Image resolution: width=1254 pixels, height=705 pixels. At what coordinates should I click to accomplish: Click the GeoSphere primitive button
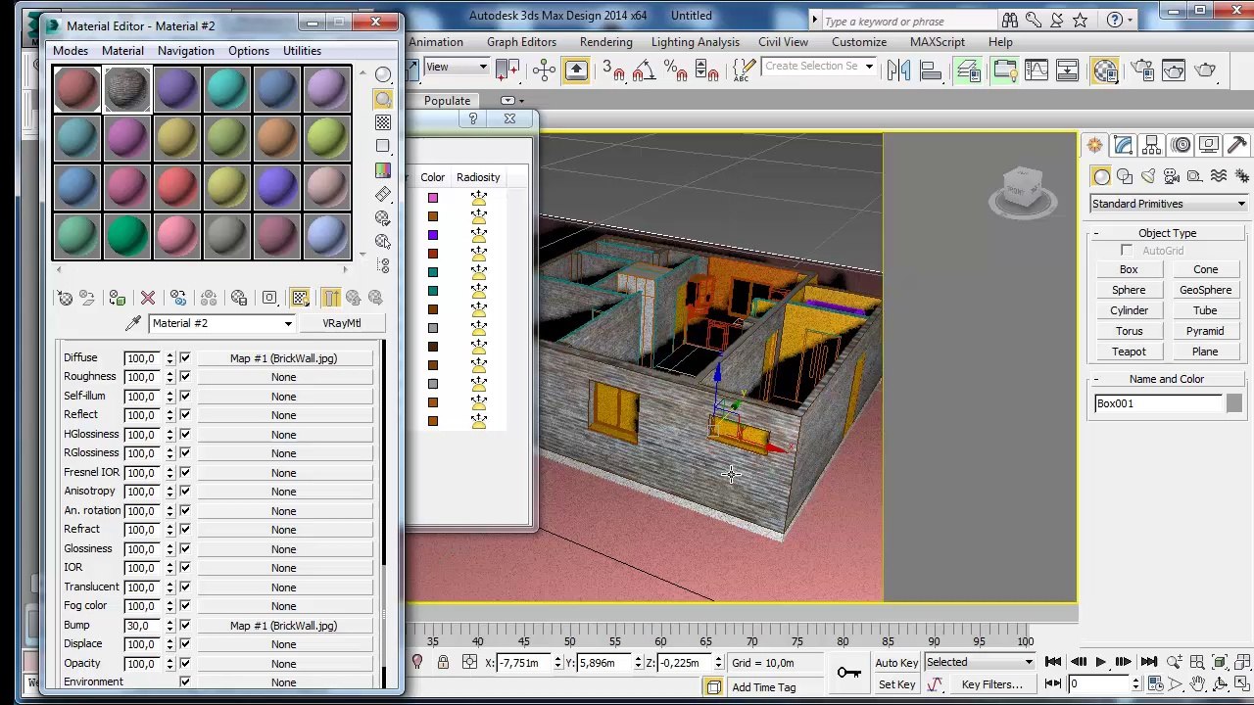pyautogui.click(x=1205, y=290)
